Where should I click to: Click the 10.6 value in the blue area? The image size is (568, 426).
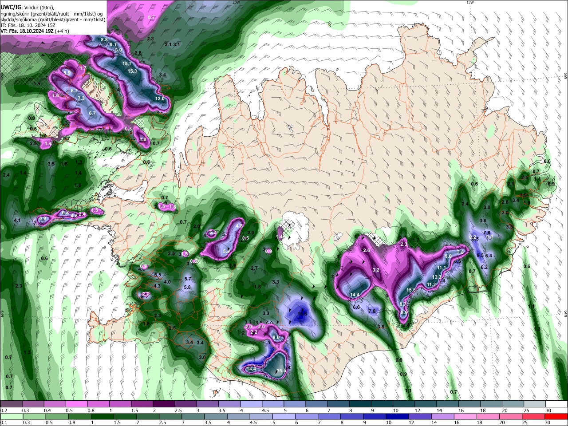click(x=302, y=314)
